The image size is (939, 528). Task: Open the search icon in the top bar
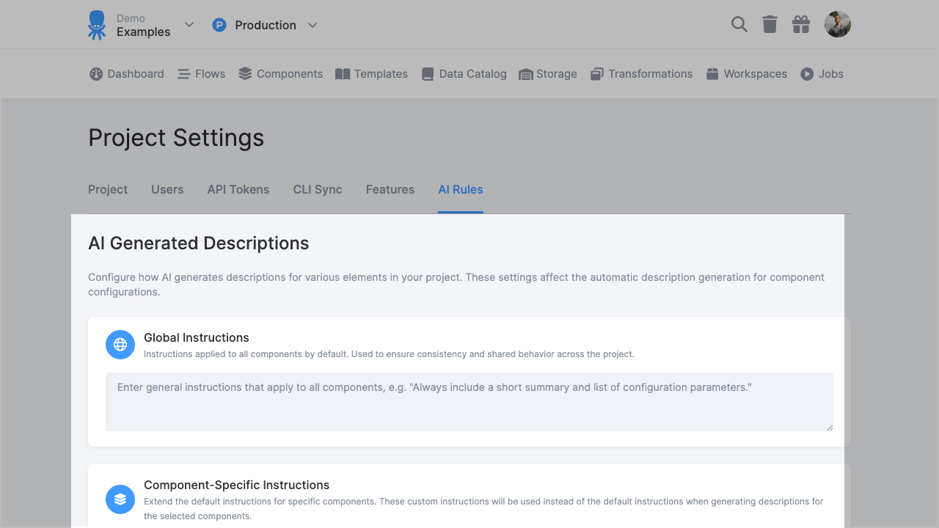click(x=739, y=24)
